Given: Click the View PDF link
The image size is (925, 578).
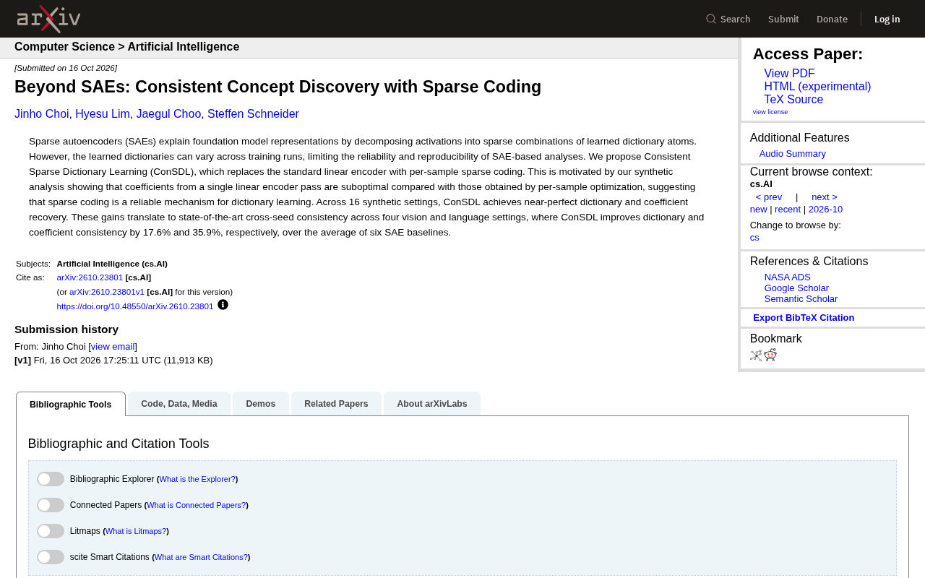Looking at the screenshot, I should pos(789,74).
